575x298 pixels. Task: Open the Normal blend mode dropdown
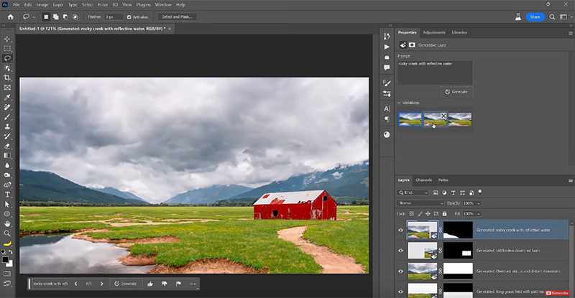pos(420,203)
